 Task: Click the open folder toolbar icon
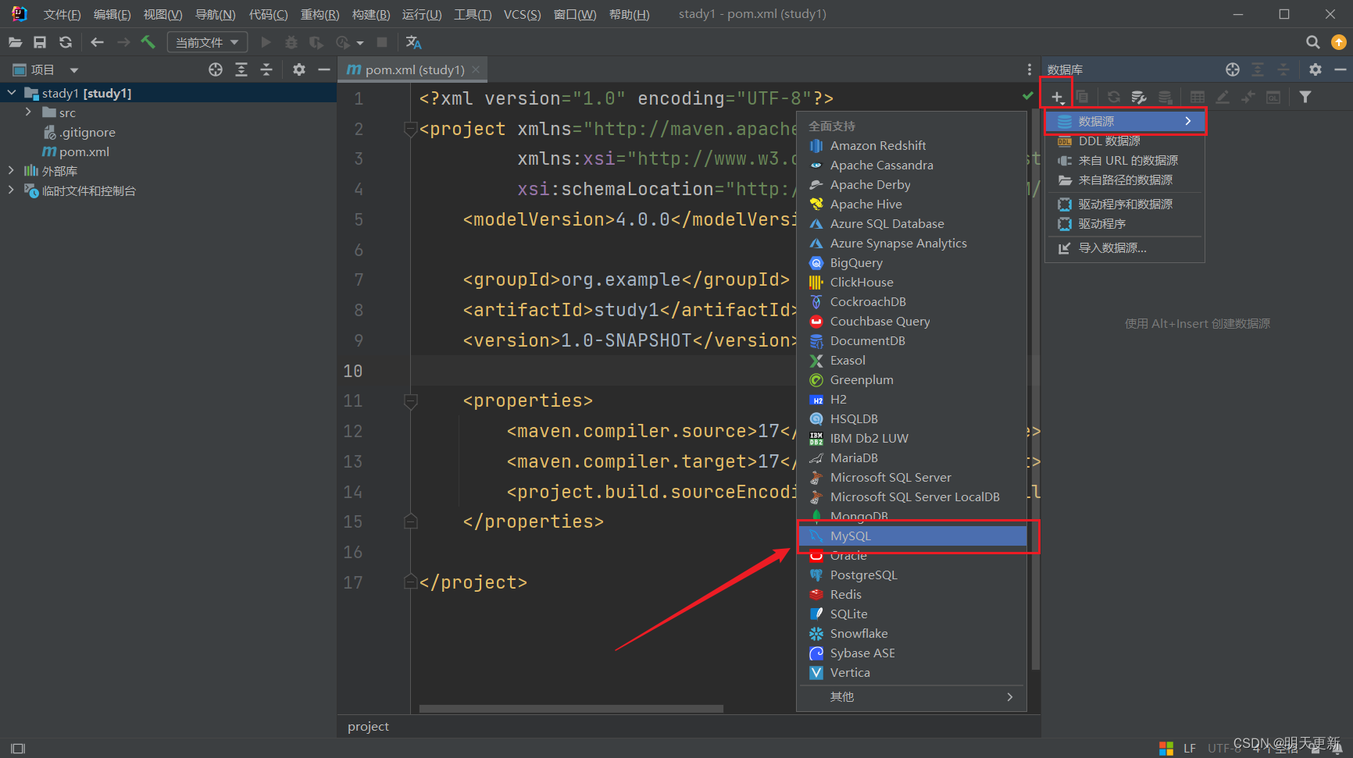point(15,42)
